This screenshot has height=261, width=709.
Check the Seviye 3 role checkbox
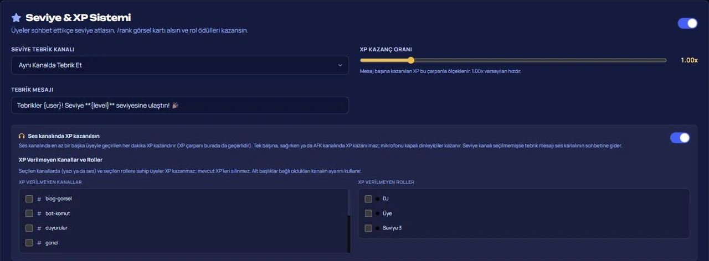coord(368,228)
